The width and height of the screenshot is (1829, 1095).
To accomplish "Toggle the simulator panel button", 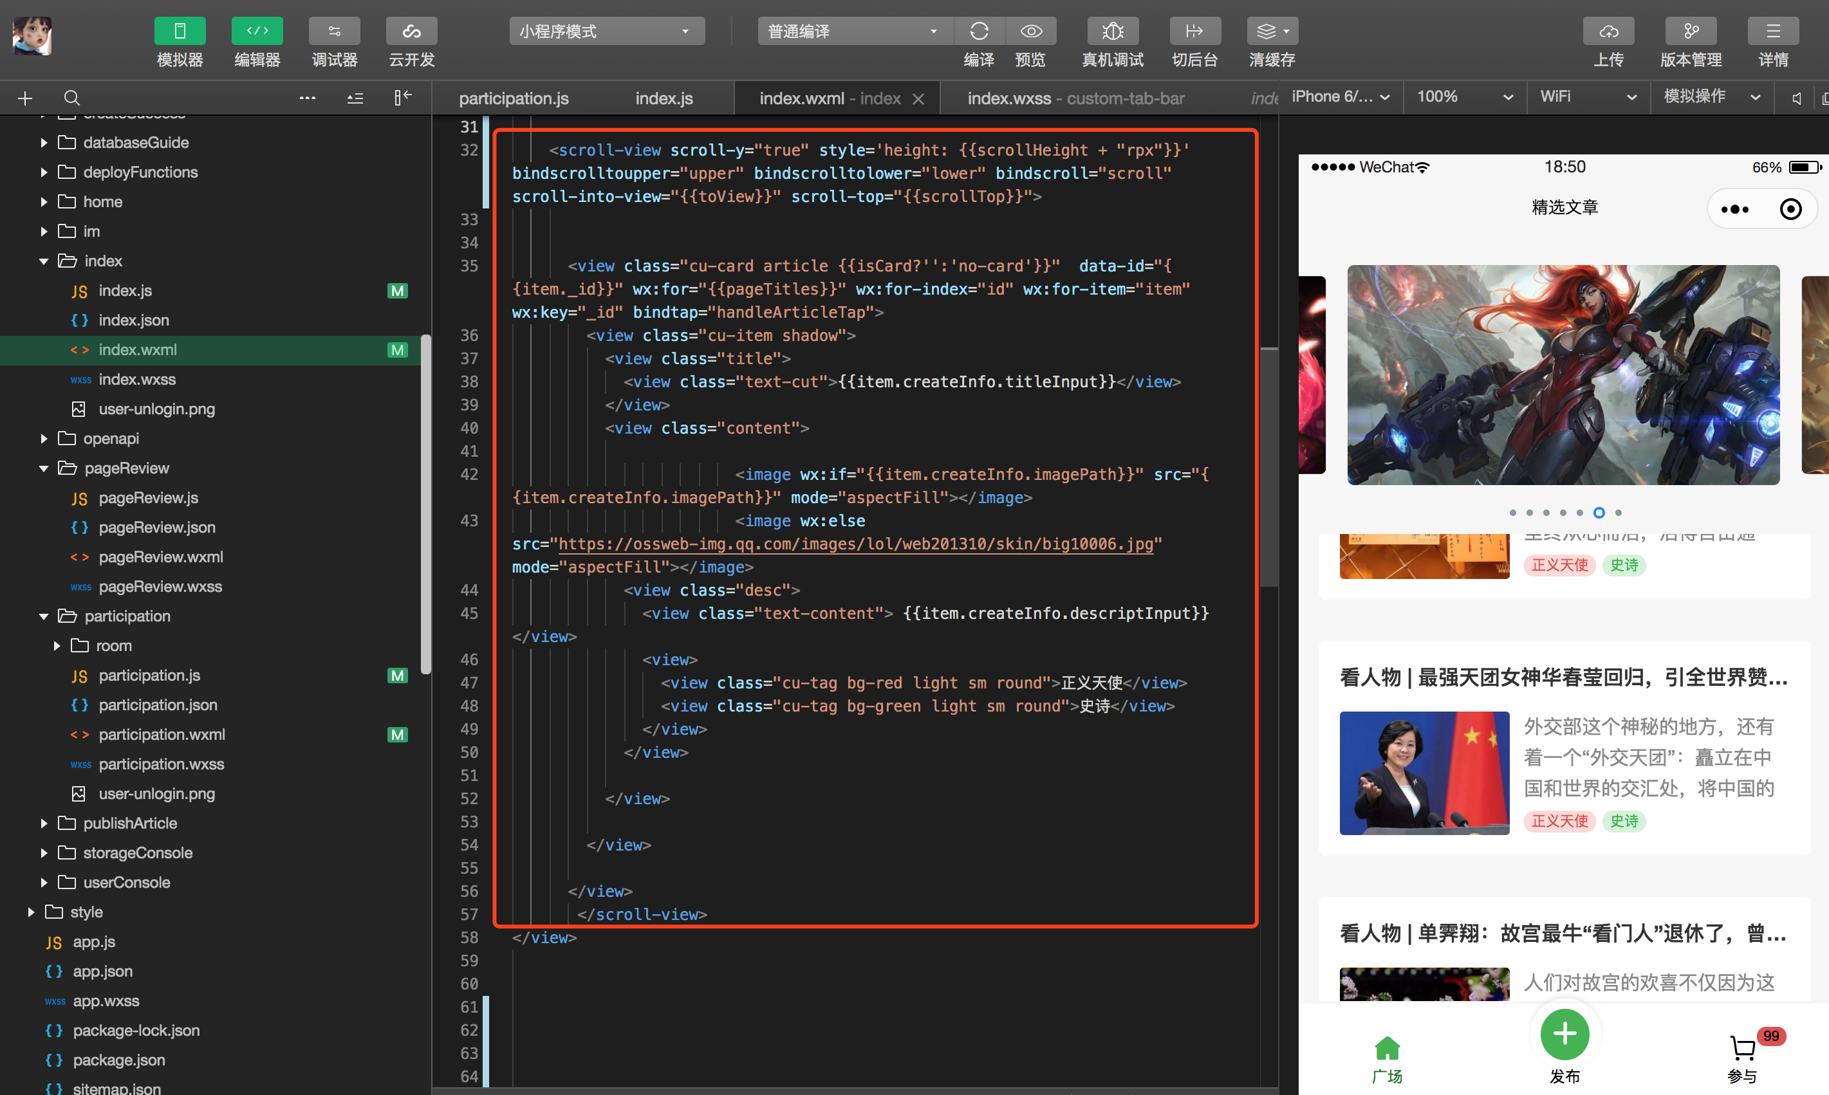I will click(x=180, y=31).
